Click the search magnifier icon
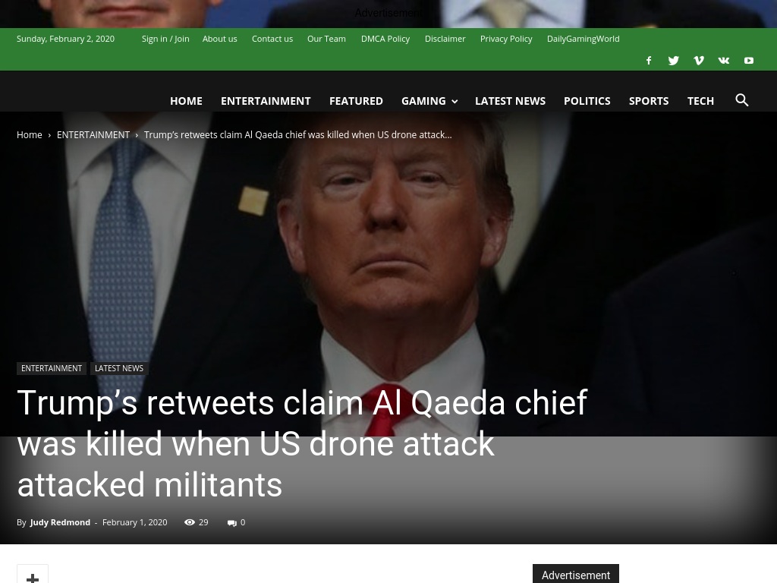This screenshot has width=777, height=583. coord(742,100)
